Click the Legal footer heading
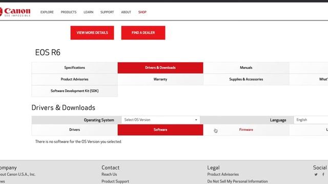 213,168
